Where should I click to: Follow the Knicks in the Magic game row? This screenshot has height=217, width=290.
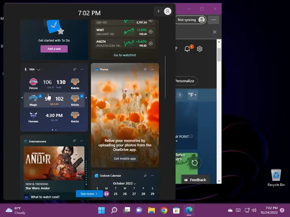coord(82,96)
